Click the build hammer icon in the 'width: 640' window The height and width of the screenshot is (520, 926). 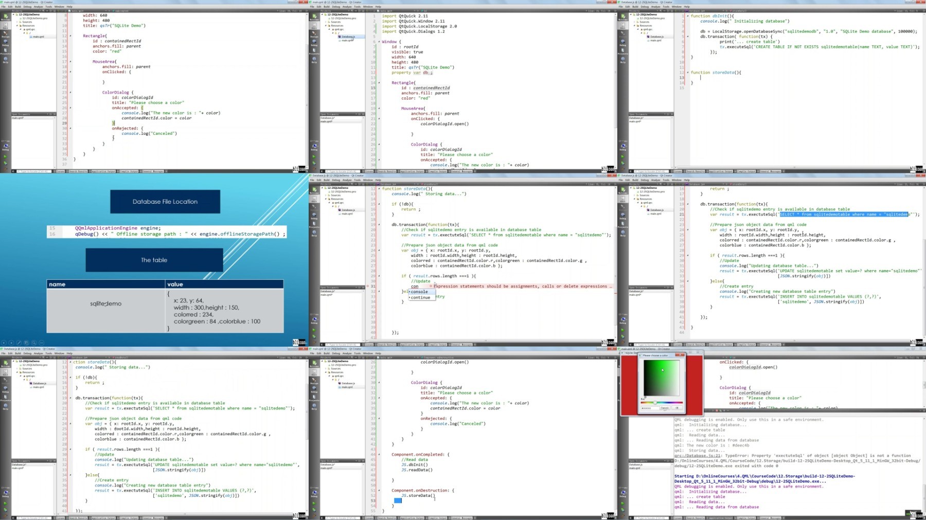click(x=6, y=170)
